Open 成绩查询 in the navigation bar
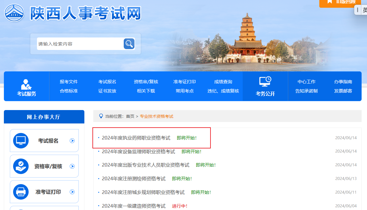The image size is (367, 210). click(x=223, y=82)
